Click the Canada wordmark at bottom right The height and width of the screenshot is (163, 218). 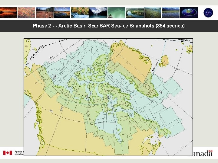click(203, 153)
